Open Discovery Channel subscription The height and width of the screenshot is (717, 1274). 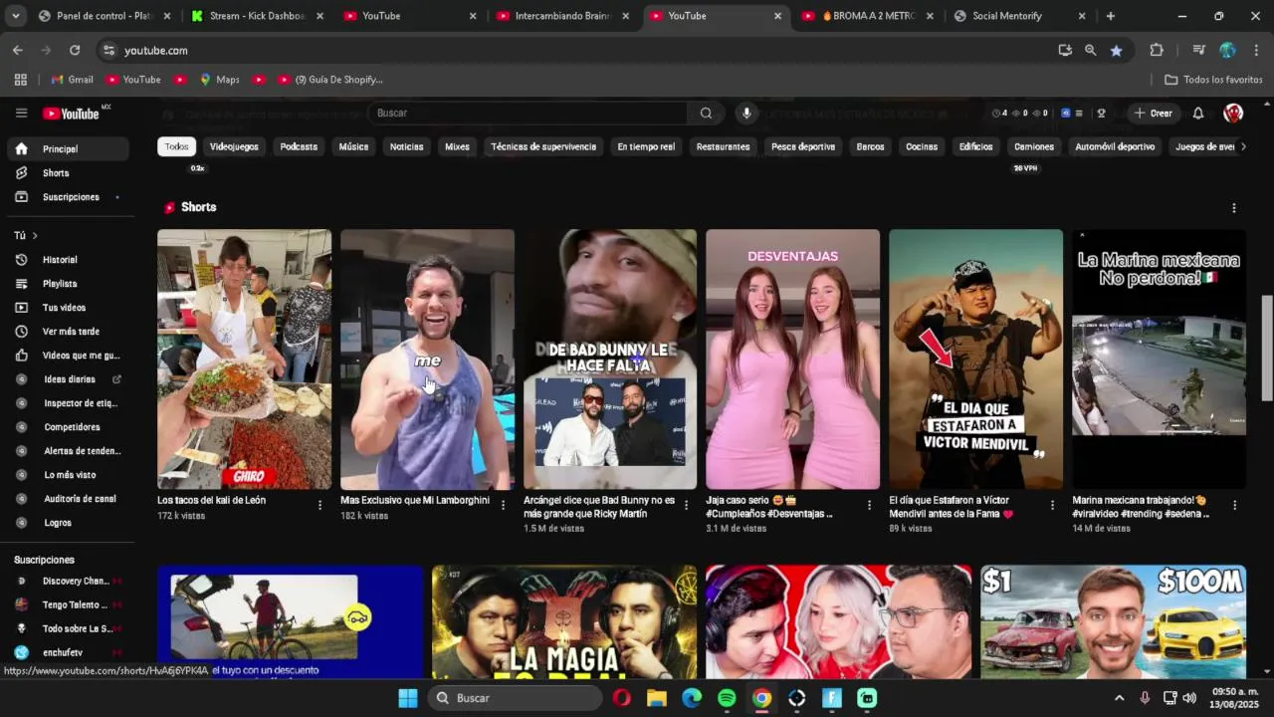66,582
